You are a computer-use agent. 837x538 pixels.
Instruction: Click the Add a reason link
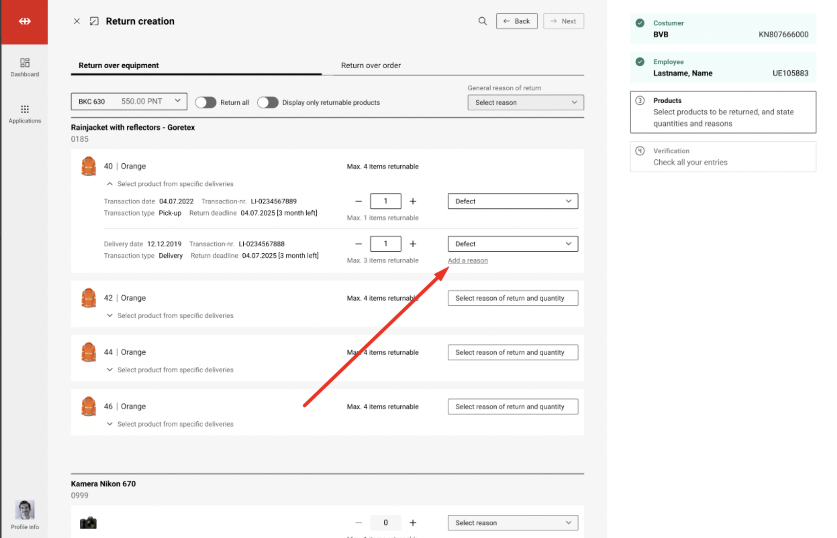pos(467,260)
